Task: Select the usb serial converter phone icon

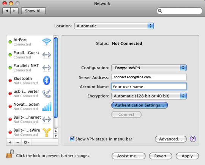Action: 47,94
